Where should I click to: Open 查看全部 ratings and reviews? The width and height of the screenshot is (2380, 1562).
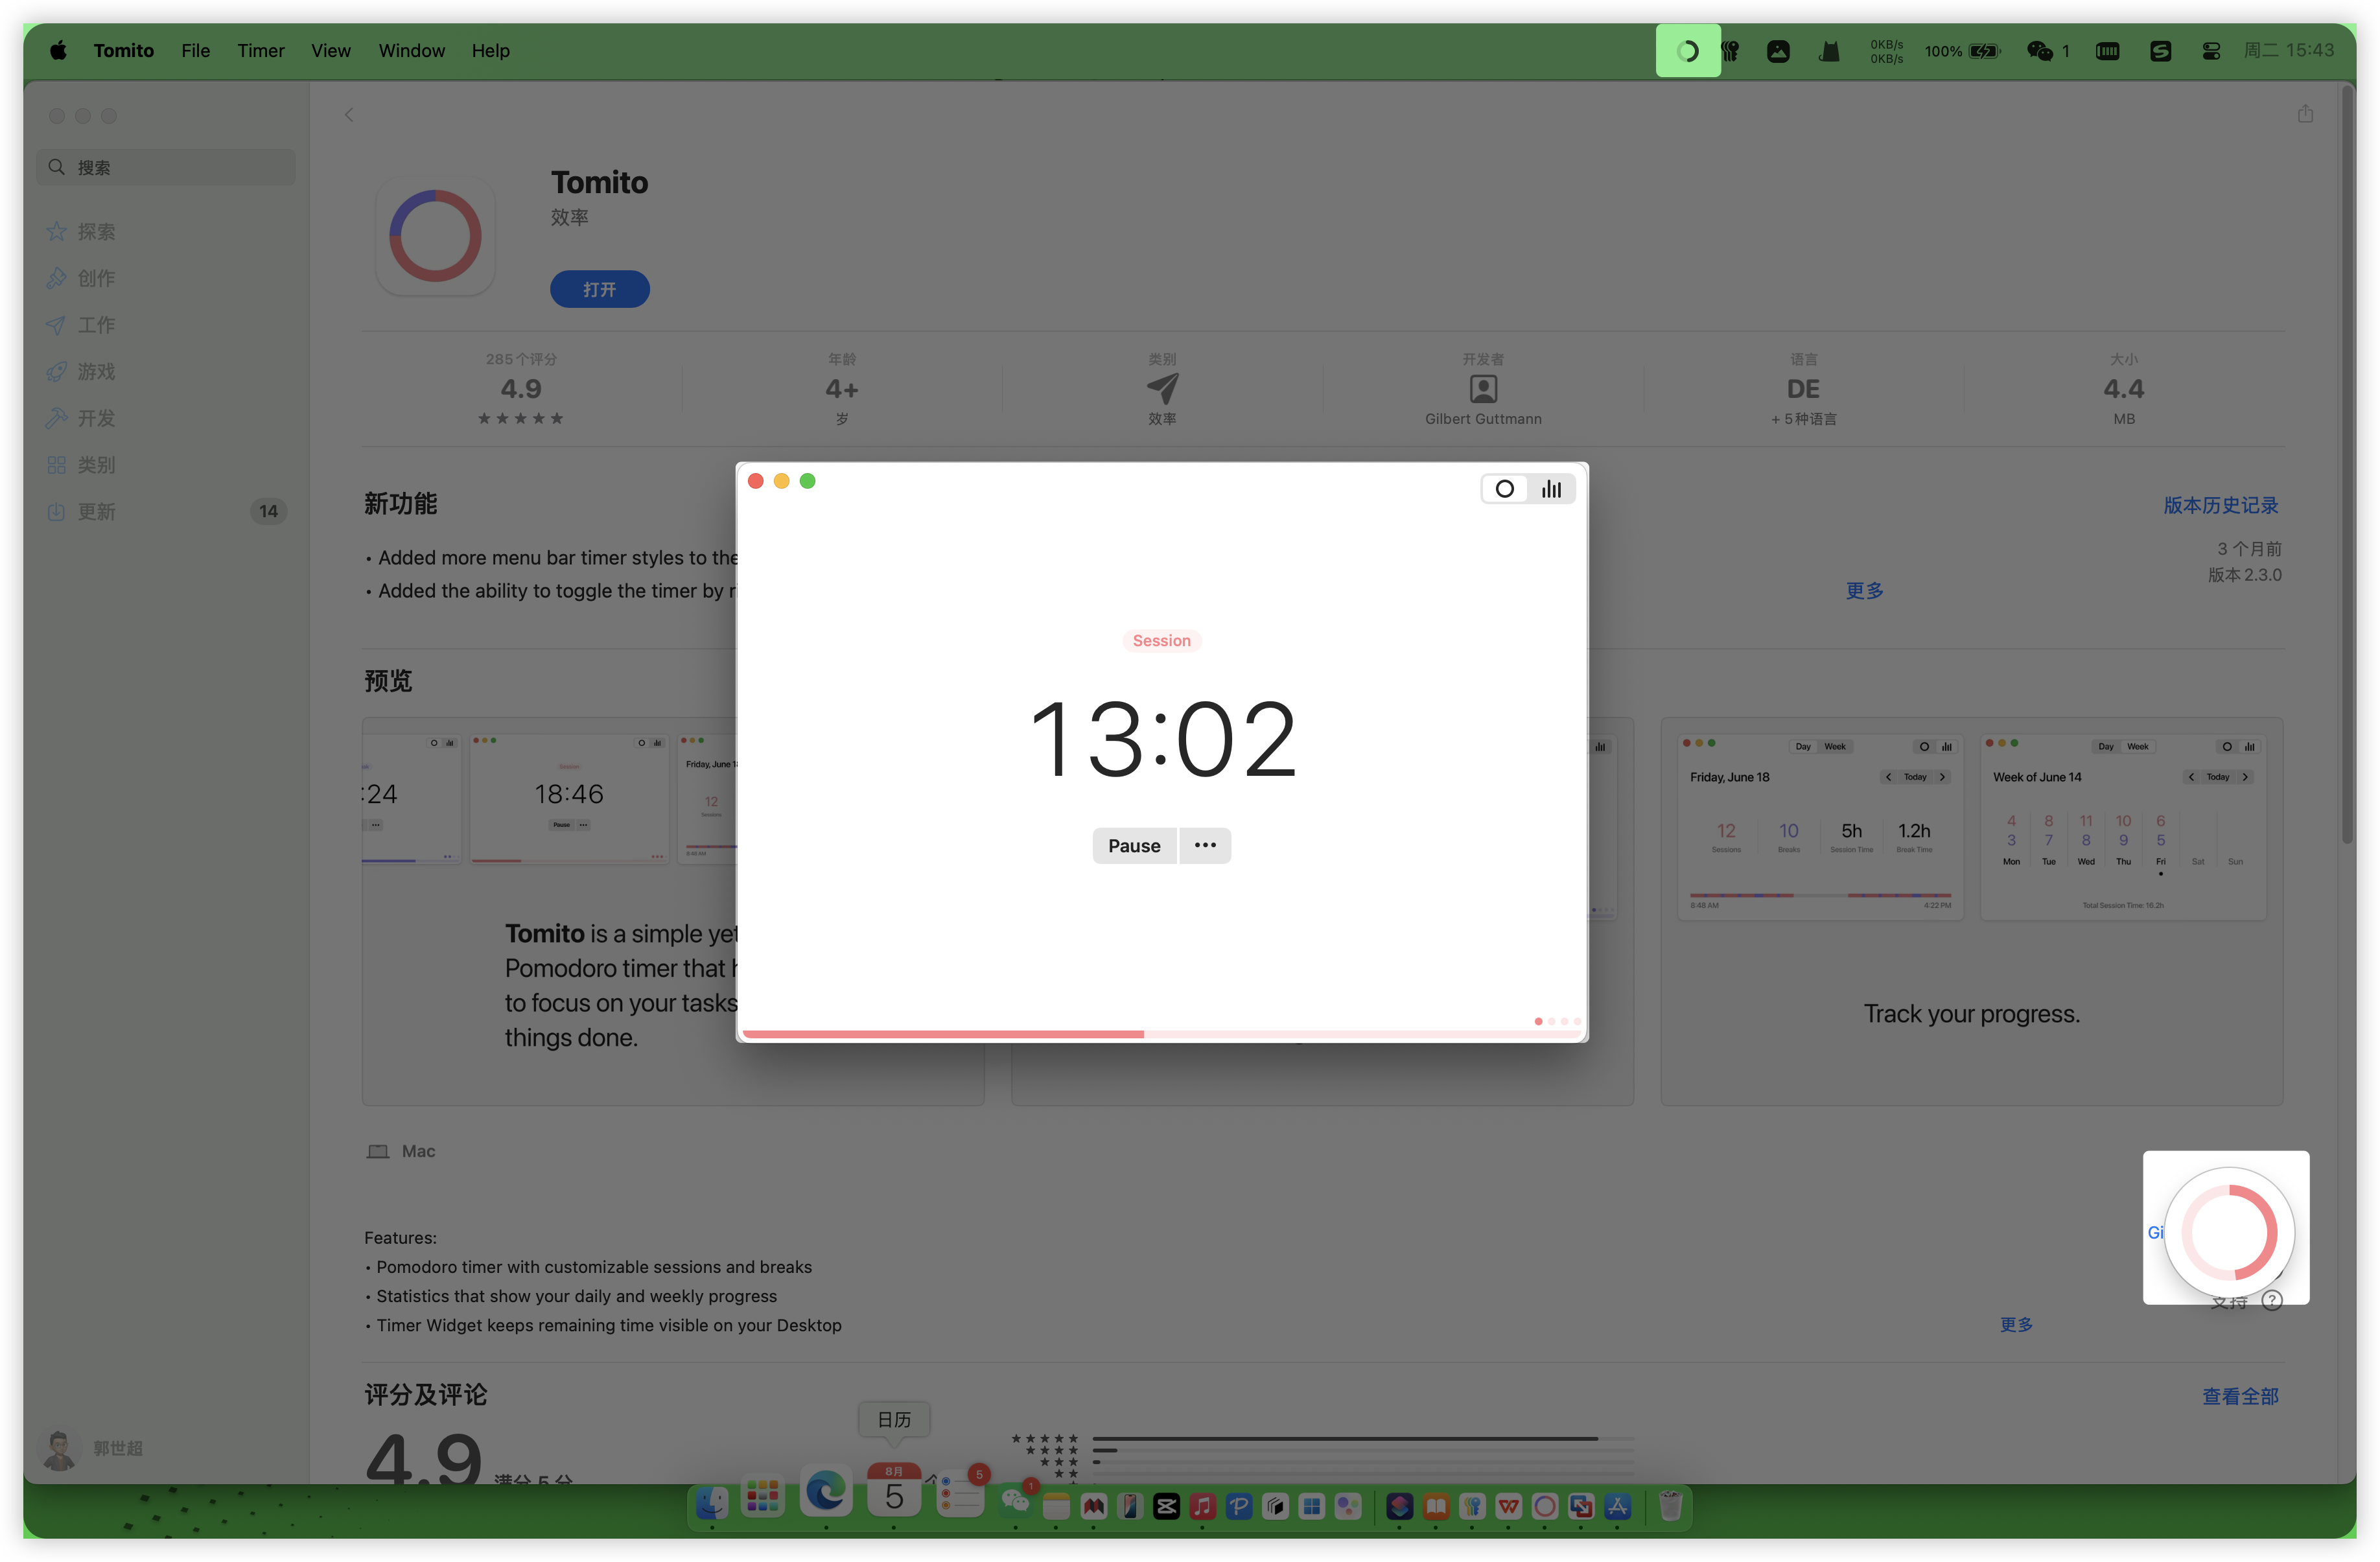pos(2240,1397)
